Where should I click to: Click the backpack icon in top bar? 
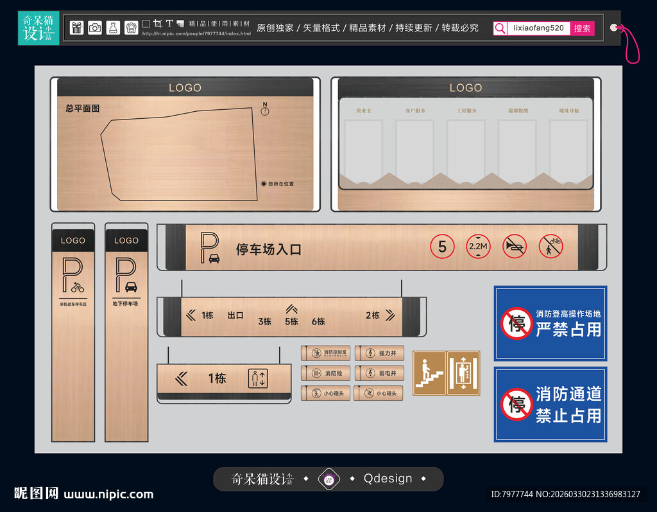tap(131, 28)
